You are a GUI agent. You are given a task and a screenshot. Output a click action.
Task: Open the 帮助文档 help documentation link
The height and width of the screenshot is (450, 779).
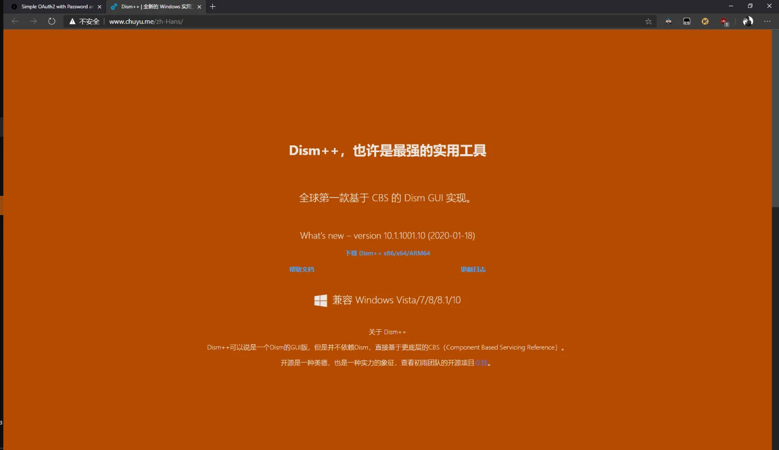click(x=302, y=269)
